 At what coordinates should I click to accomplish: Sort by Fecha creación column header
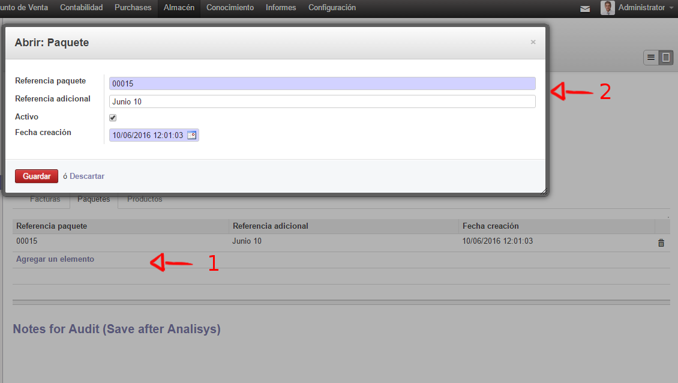(x=556, y=226)
